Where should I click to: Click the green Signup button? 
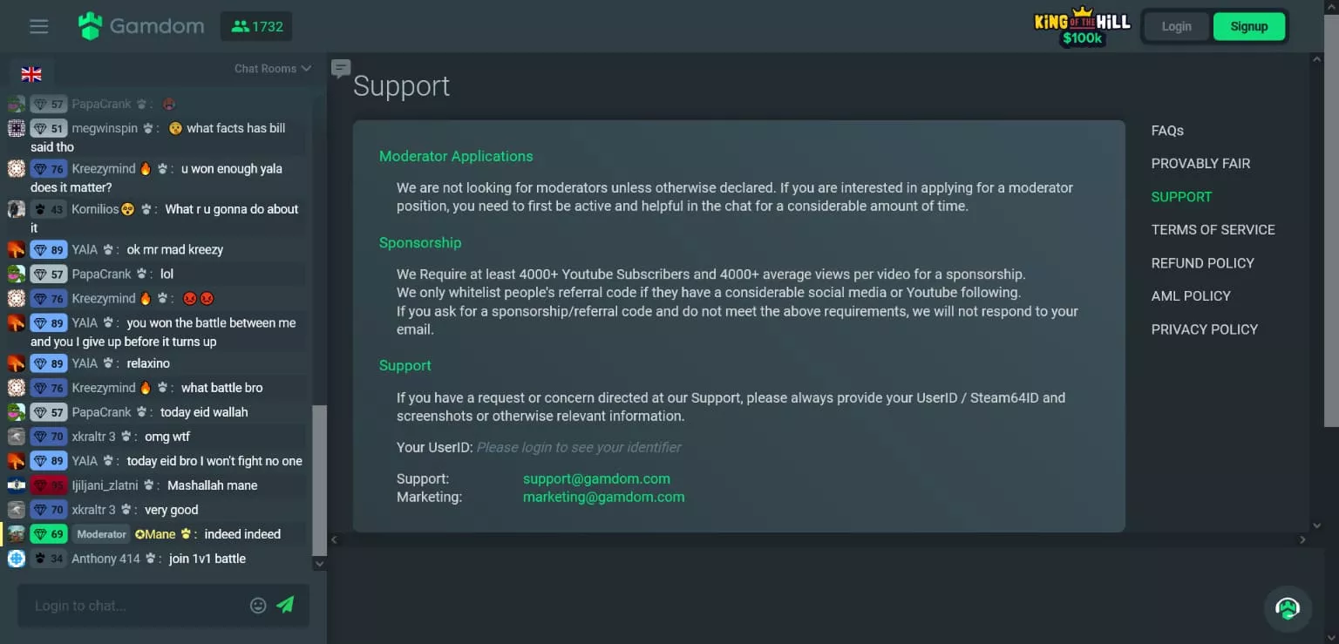(x=1248, y=26)
